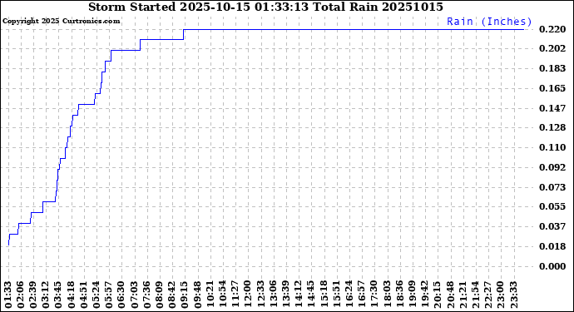The image size is (574, 312).
Task: Click the 04:51 time label
Action: tap(85, 295)
